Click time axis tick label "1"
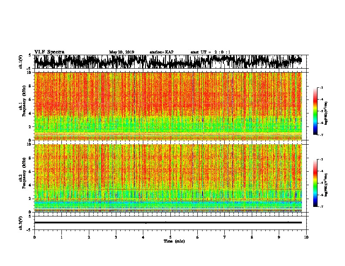This screenshot has height=266, width=345. click(61, 237)
